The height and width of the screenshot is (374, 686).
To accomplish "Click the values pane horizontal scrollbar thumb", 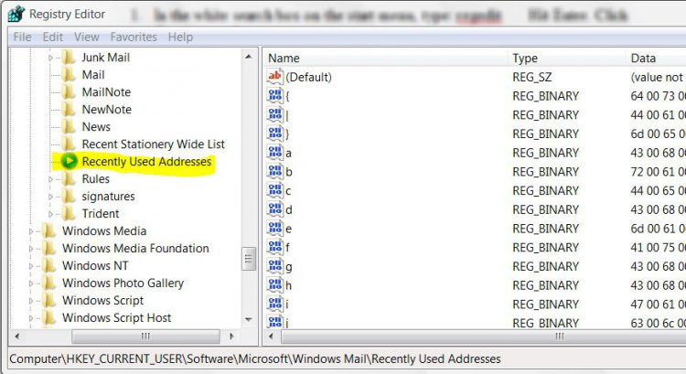I will (484, 337).
